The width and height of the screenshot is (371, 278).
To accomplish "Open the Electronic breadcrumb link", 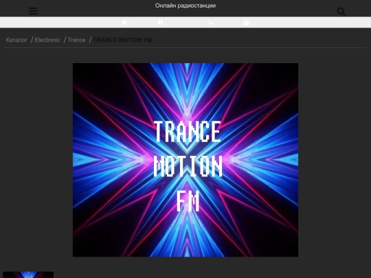I will click(x=47, y=40).
